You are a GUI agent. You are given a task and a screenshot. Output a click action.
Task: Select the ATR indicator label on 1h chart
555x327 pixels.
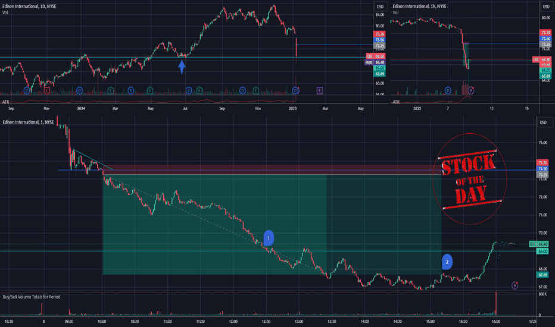pos(396,102)
